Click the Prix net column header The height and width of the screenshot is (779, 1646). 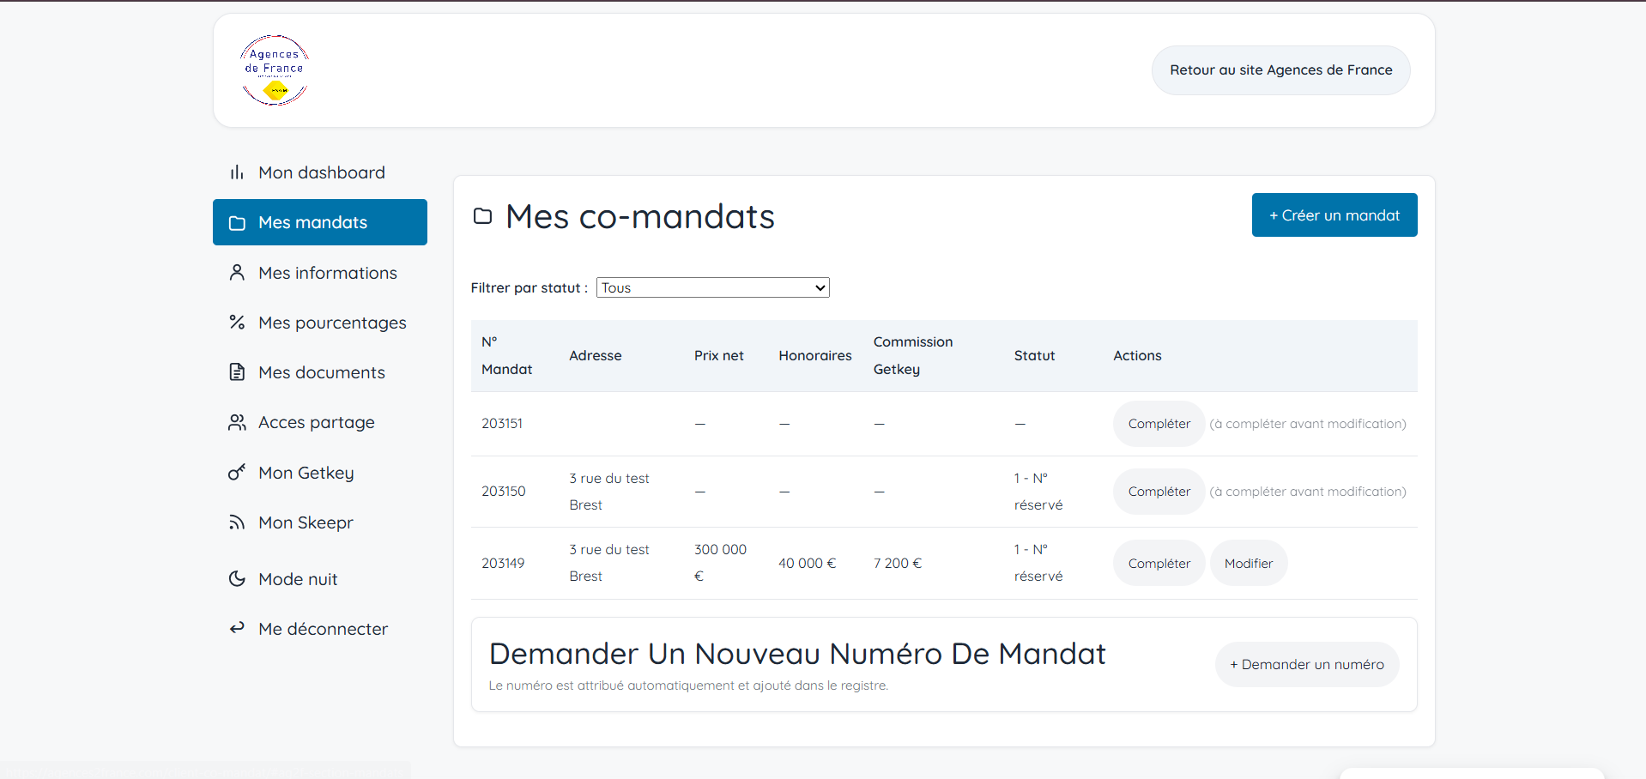[x=719, y=356]
